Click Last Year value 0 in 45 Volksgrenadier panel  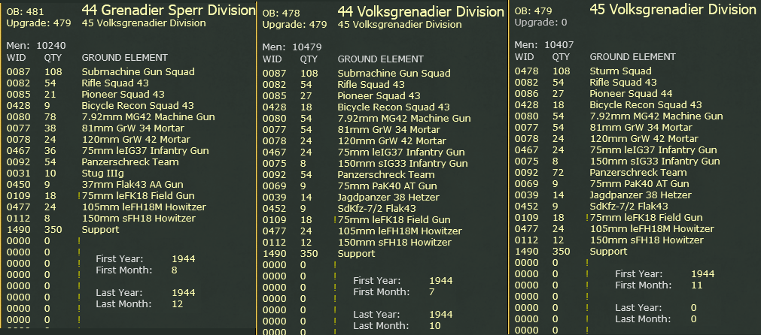693,308
